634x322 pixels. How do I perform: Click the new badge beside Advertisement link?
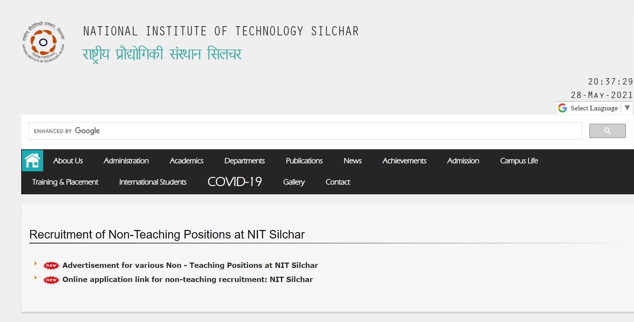[x=51, y=265]
